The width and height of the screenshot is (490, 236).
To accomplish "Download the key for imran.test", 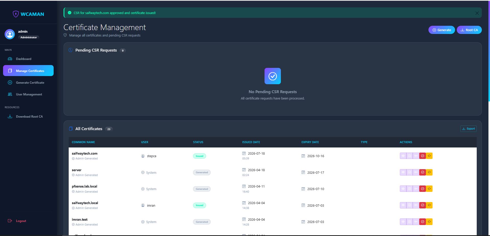I will click(x=416, y=222).
